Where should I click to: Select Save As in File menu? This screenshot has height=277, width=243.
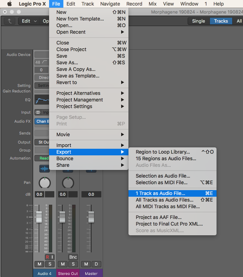tap(89, 63)
